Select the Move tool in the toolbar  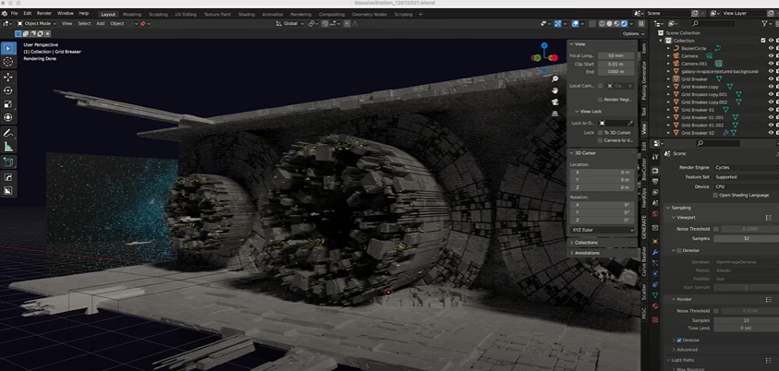8,76
